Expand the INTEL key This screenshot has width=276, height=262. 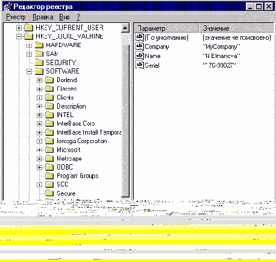[x=40, y=115]
